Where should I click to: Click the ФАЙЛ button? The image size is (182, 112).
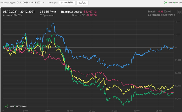point(82,3)
